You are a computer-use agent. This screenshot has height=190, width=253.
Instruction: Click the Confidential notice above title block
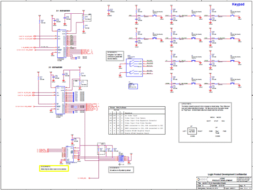227,174
